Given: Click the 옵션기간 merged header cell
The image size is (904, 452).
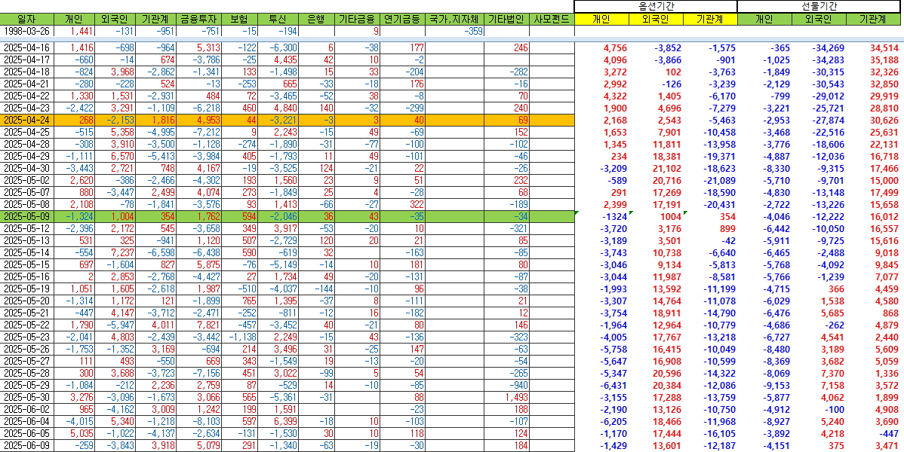Looking at the screenshot, I should [x=655, y=6].
